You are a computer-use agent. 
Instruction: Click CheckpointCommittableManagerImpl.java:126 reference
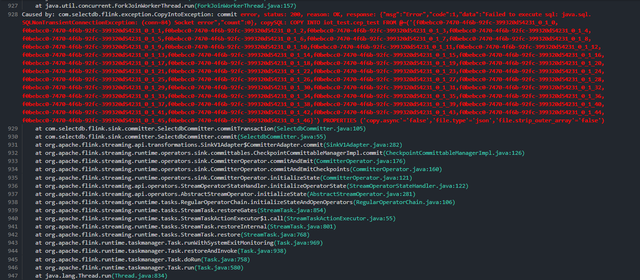click(x=453, y=153)
